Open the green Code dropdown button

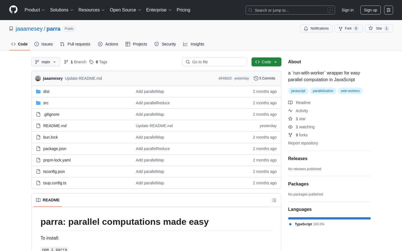click(x=266, y=62)
